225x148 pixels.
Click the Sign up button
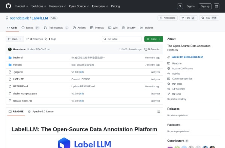(x=205, y=6)
